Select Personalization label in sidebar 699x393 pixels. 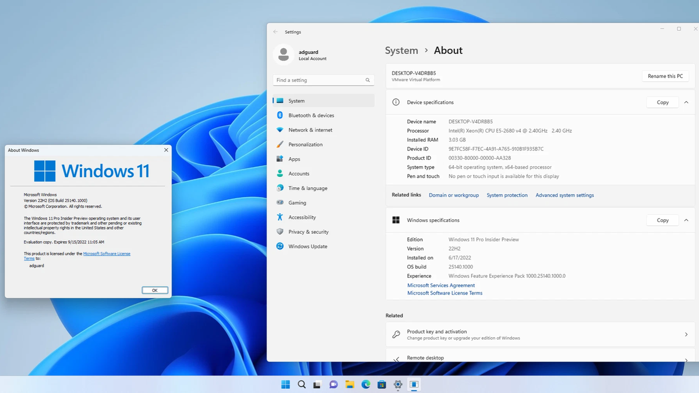(305, 145)
